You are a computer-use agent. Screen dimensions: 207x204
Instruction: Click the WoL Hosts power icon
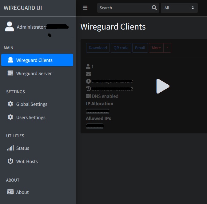click(10, 161)
